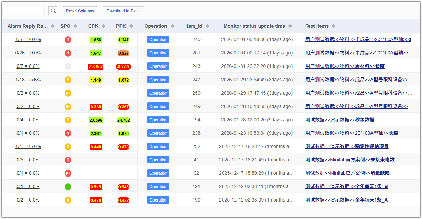
Task: Click the green SPC circle on item 191's row
Action: tap(68, 186)
